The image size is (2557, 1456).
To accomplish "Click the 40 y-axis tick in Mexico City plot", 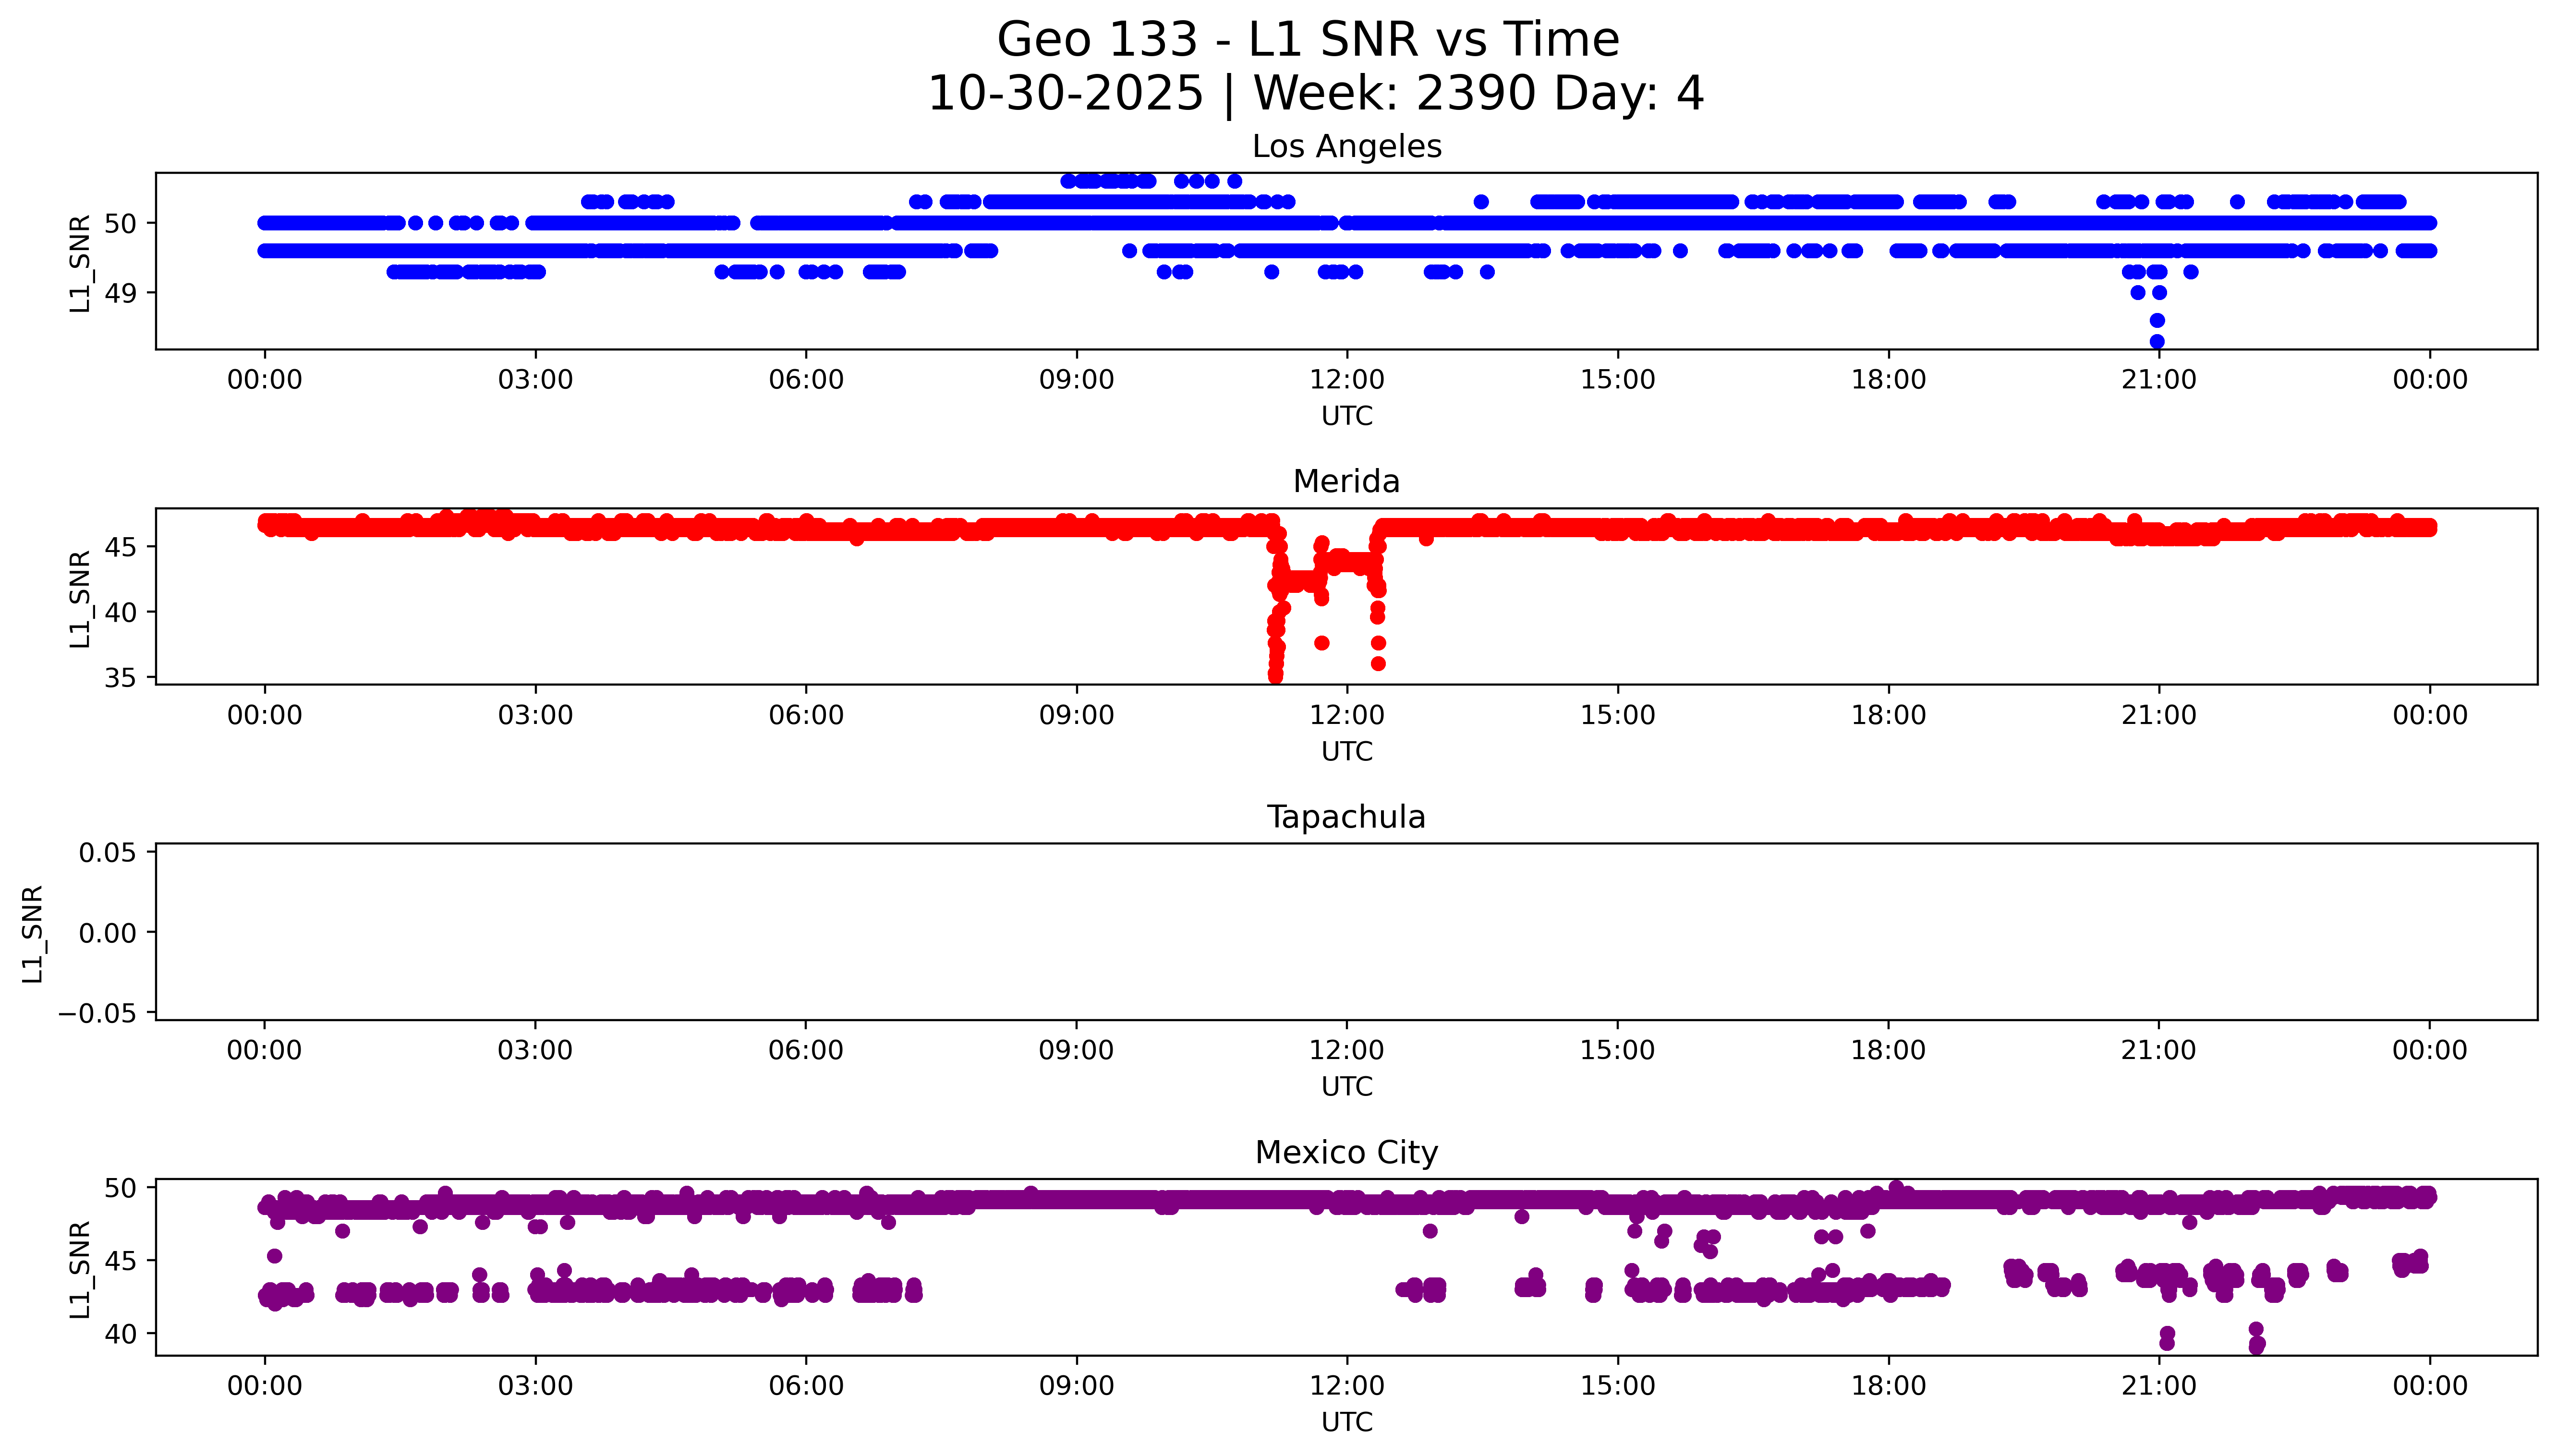I will [120, 1334].
